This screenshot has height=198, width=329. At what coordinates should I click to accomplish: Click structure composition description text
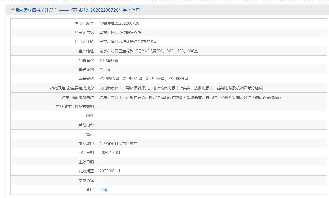click(181, 88)
